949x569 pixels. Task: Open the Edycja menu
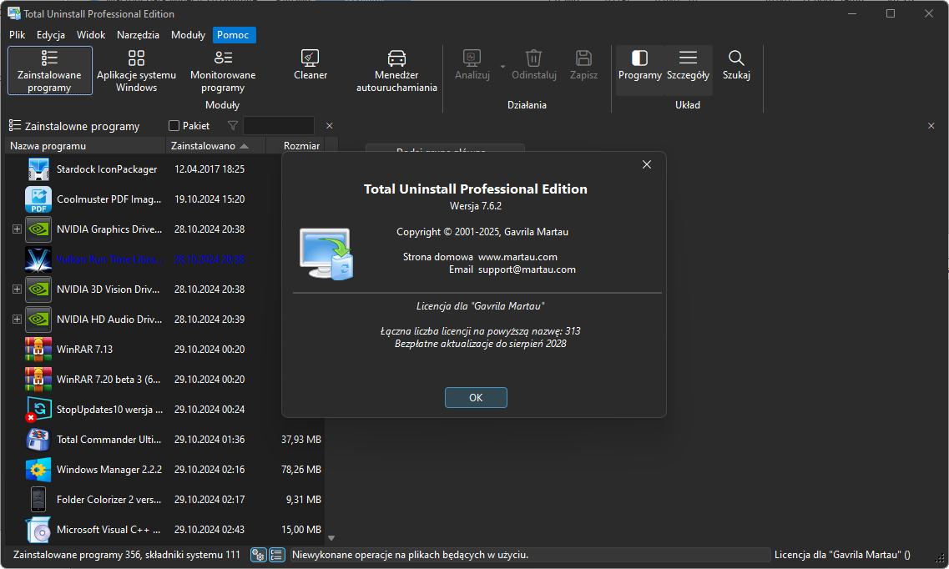coord(51,35)
